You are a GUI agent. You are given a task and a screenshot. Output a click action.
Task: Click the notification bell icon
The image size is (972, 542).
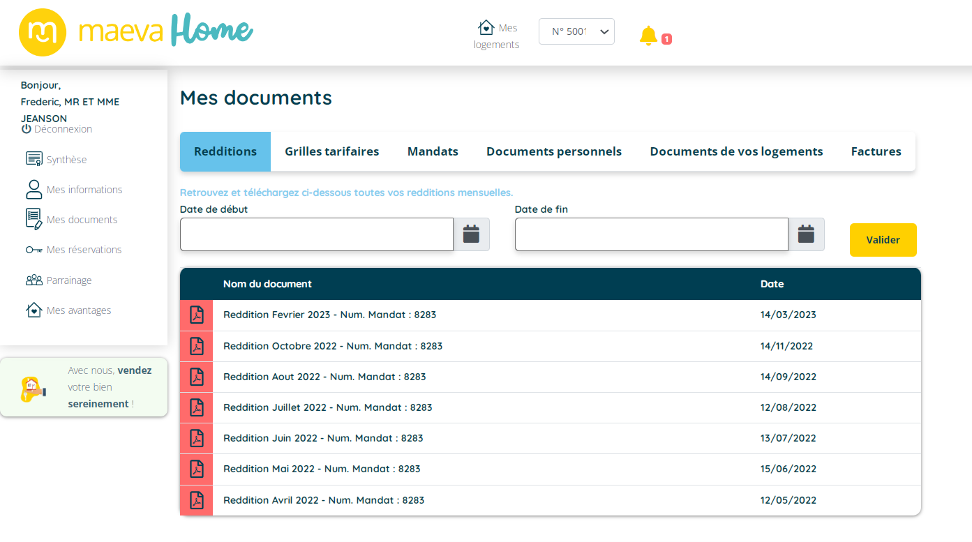pyautogui.click(x=648, y=36)
